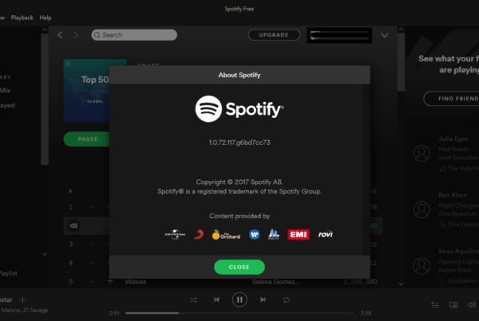Click the Sony Music red swoosh logo
The image size is (479, 321).
pyautogui.click(x=199, y=234)
